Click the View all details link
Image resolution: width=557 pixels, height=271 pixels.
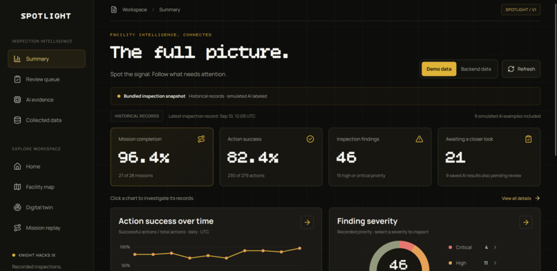[x=521, y=199]
